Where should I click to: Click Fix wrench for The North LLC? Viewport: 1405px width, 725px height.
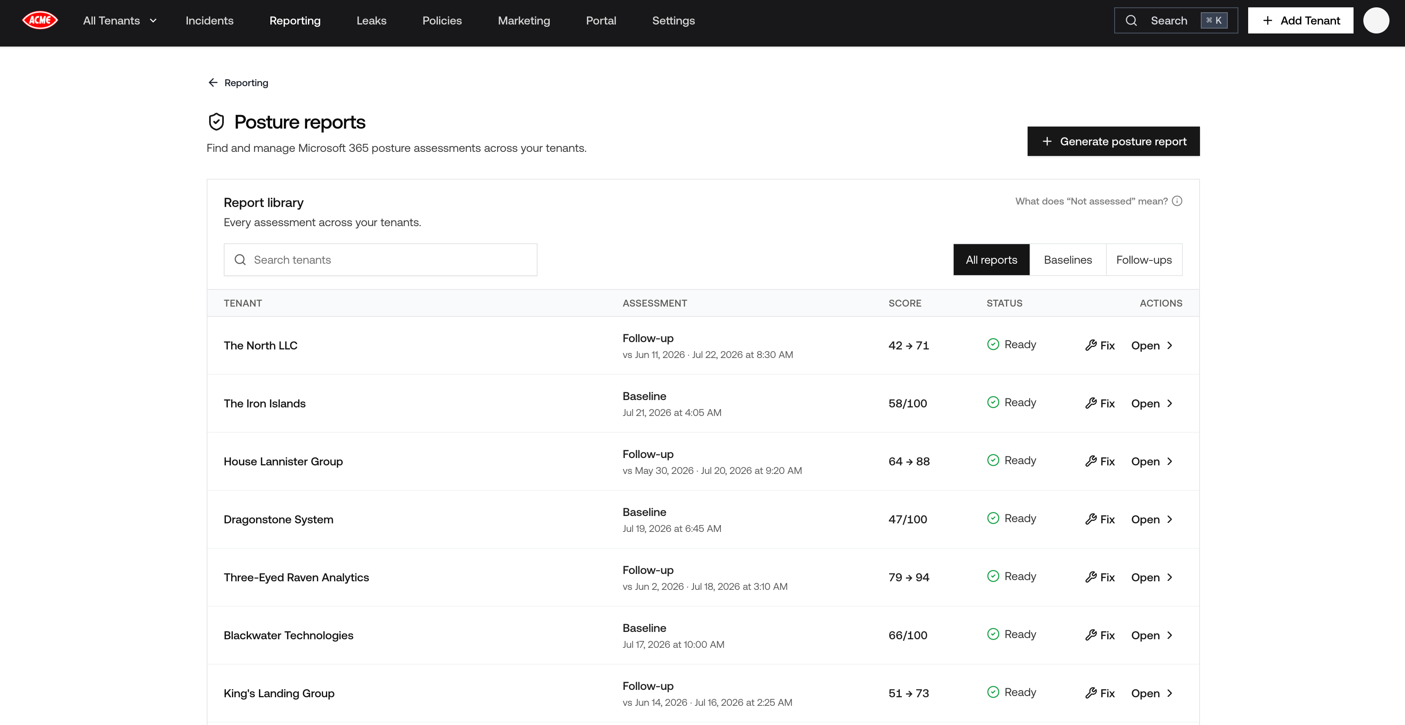click(x=1099, y=345)
